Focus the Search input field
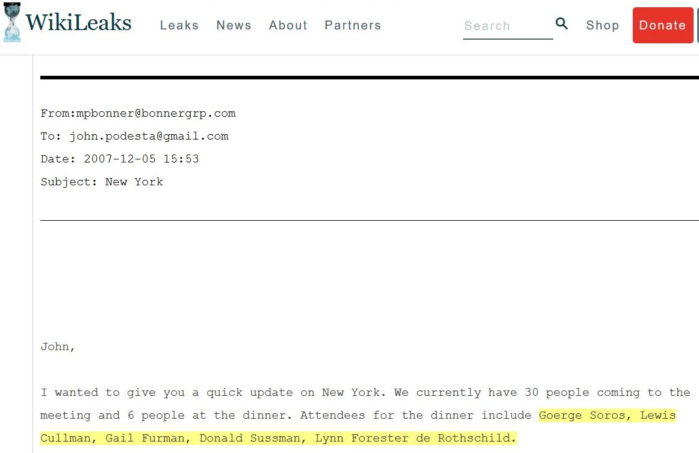Viewport: 699px width, 453px height. tap(508, 26)
